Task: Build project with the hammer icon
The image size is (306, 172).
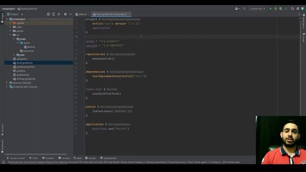Action: [244, 9]
